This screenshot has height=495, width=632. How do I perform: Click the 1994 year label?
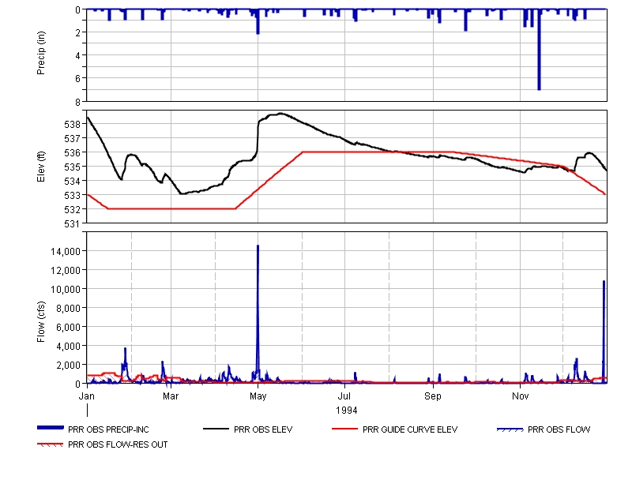[346, 411]
